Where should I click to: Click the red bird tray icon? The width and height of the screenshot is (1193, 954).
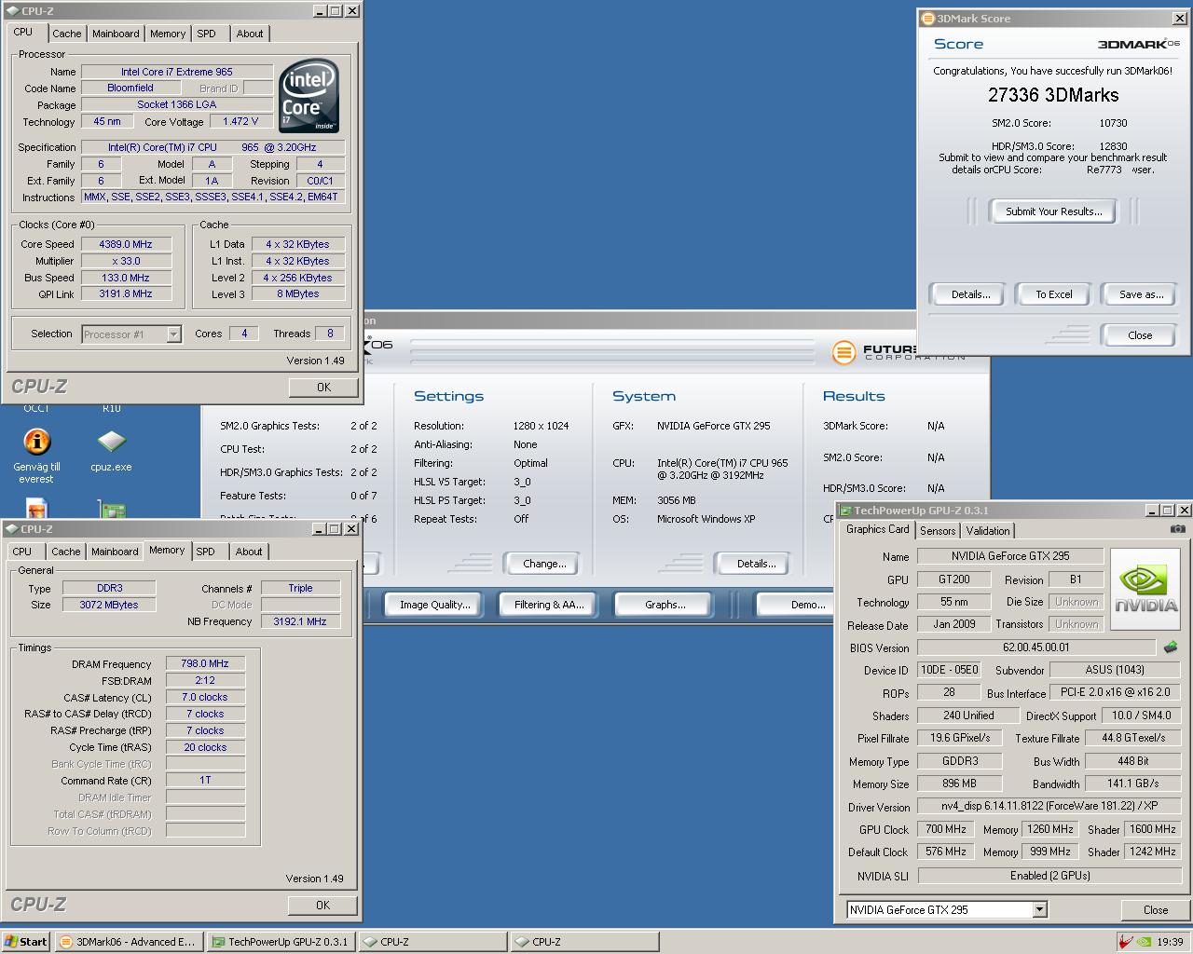click(1127, 942)
